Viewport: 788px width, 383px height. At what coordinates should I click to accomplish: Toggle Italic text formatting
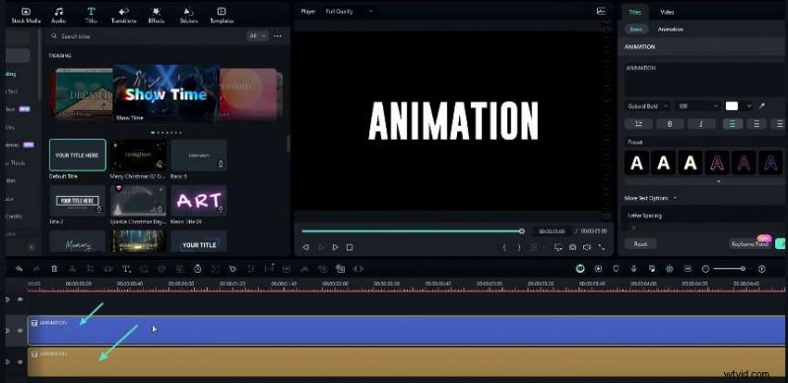(701, 124)
